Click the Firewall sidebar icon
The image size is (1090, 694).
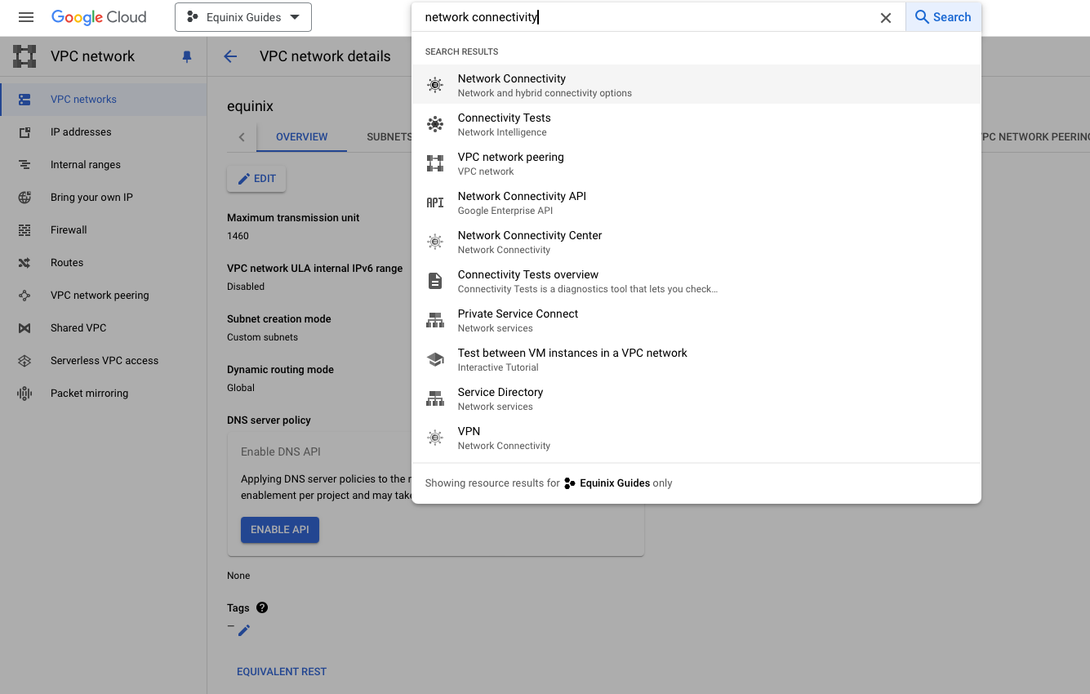click(x=24, y=229)
